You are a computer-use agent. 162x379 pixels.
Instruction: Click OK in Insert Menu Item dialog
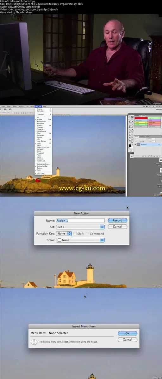(128, 333)
